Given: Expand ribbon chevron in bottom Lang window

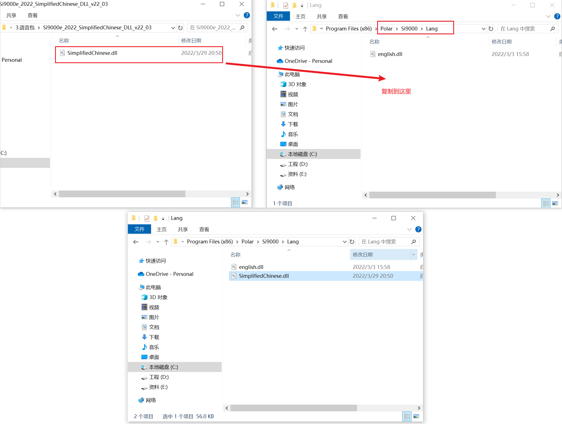Looking at the screenshot, I should coord(410,229).
